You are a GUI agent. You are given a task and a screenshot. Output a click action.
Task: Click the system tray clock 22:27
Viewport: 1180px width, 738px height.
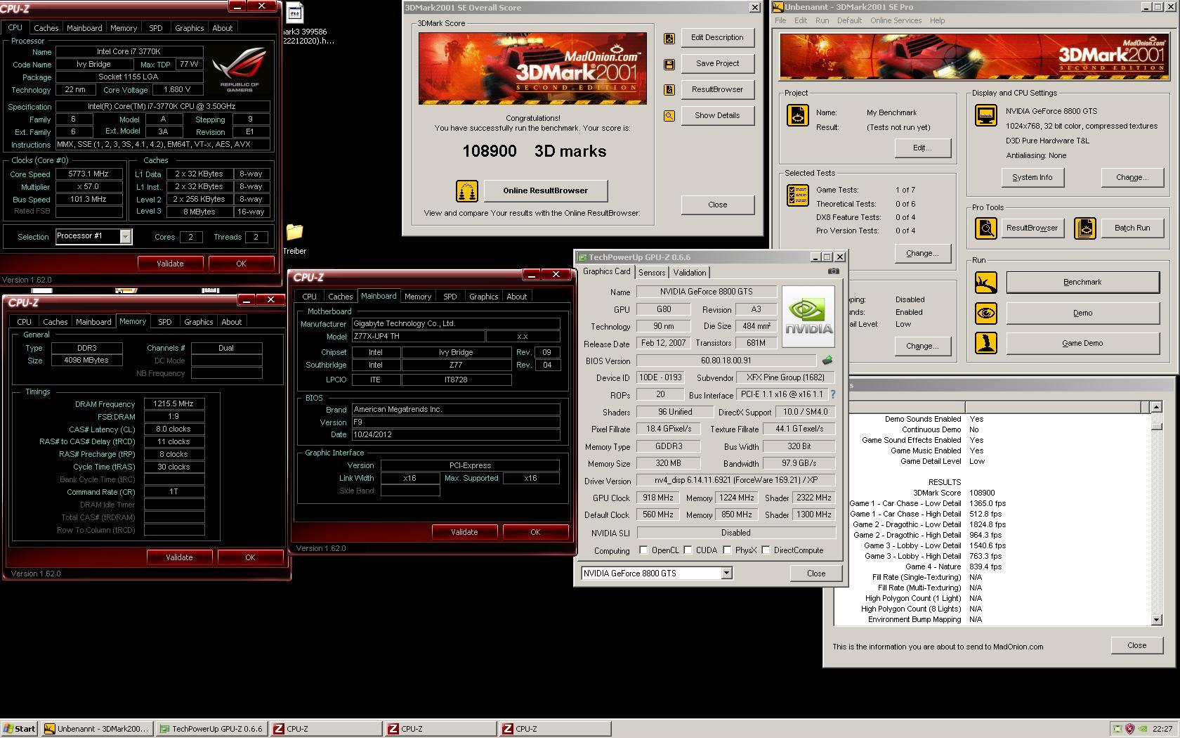tap(1162, 729)
